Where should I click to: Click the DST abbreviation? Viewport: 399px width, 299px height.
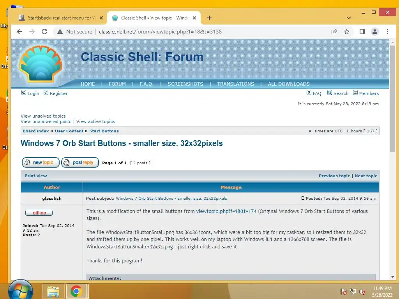(370, 131)
